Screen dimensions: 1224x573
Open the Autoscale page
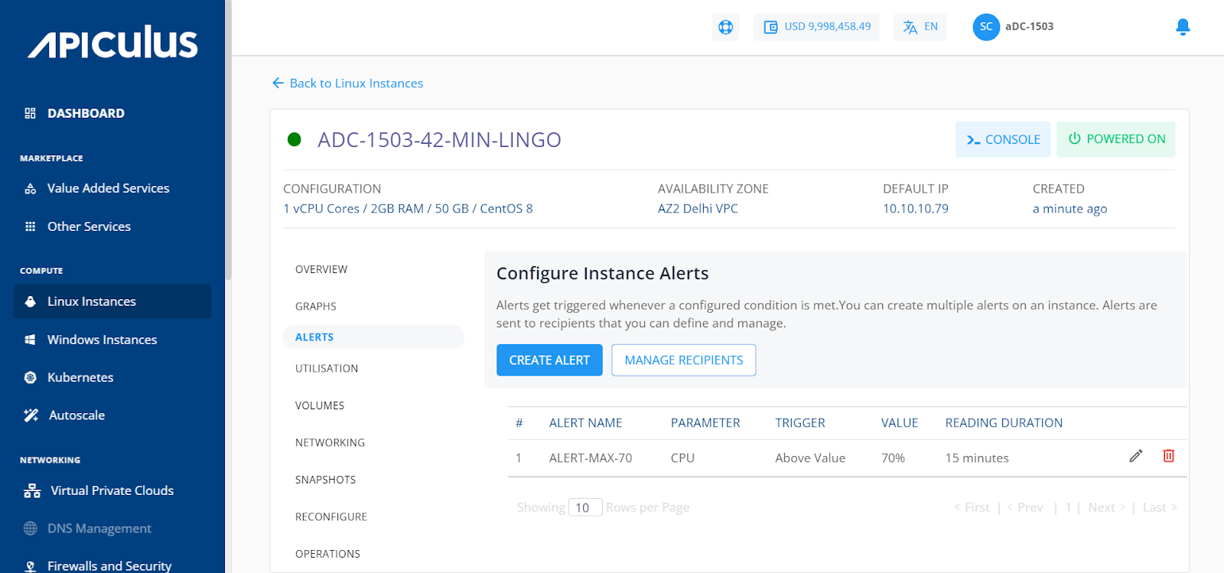tap(77, 415)
